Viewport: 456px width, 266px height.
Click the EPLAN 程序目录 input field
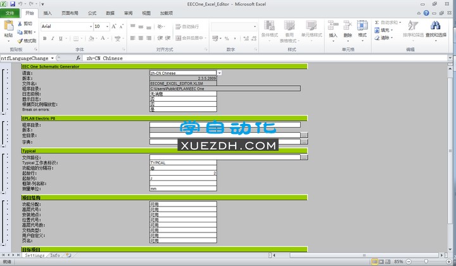point(225,124)
